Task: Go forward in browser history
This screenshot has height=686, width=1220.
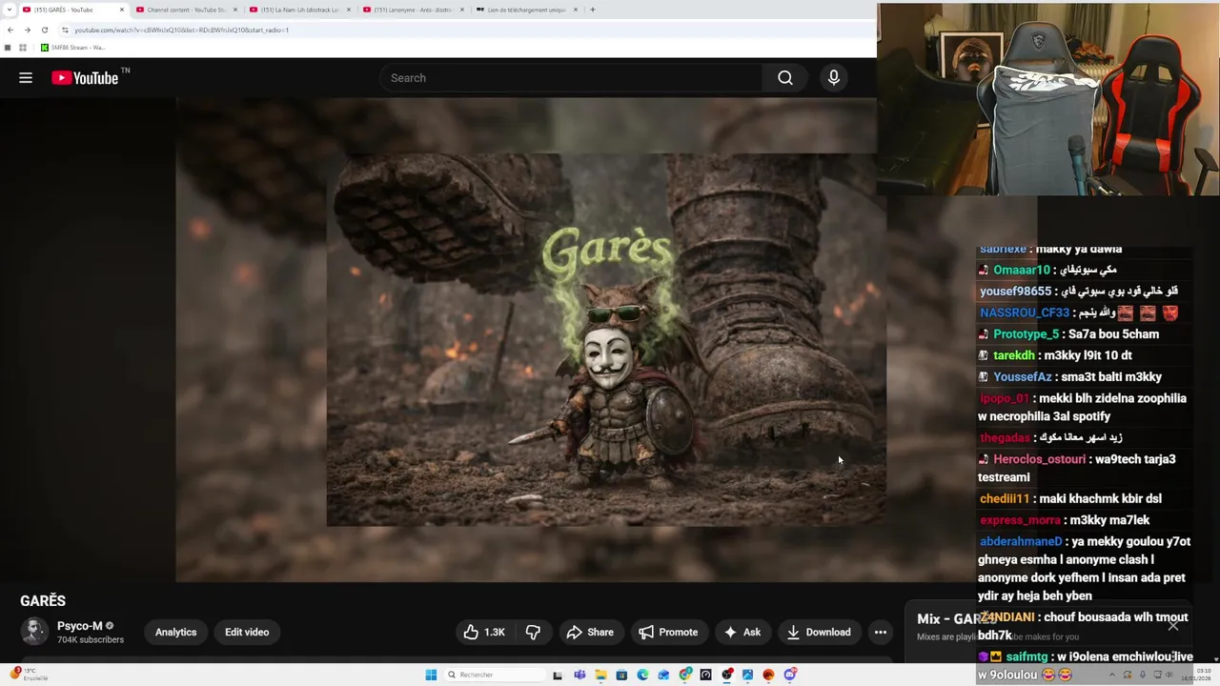Action: [x=28, y=30]
